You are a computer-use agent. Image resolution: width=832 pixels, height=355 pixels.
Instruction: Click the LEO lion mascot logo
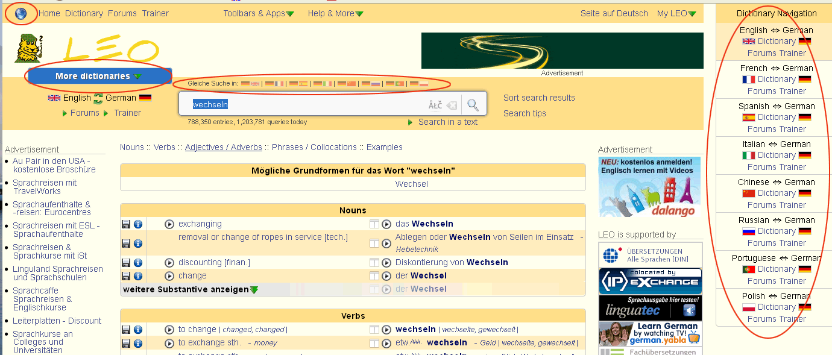pyautogui.click(x=29, y=48)
